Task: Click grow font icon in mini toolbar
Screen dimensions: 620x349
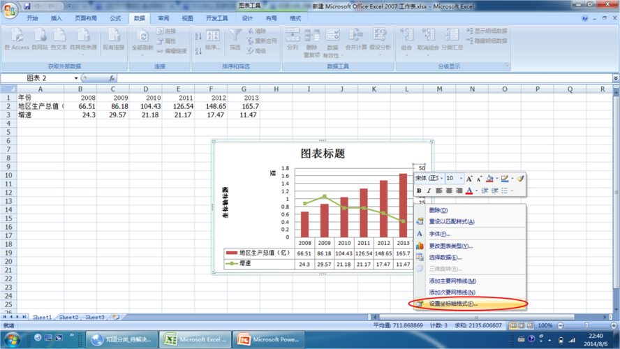Action: 469,179
